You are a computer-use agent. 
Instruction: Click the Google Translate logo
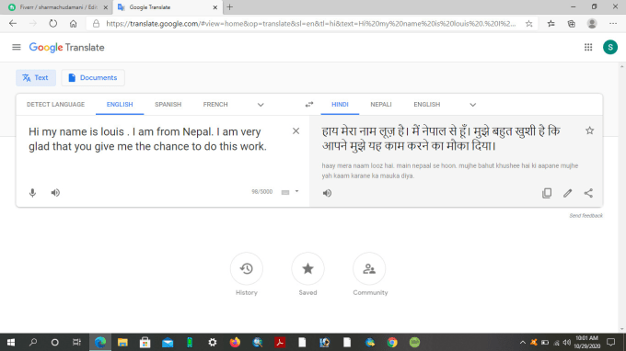[x=66, y=48]
